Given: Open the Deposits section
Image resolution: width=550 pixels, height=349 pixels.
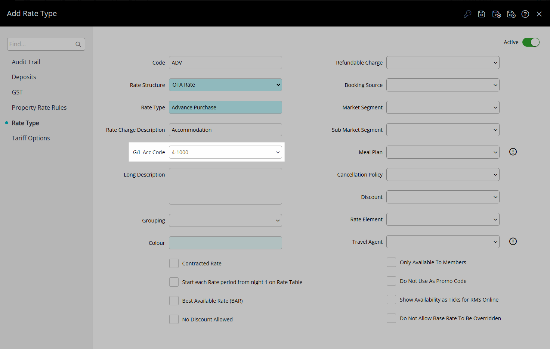Looking at the screenshot, I should click(24, 77).
